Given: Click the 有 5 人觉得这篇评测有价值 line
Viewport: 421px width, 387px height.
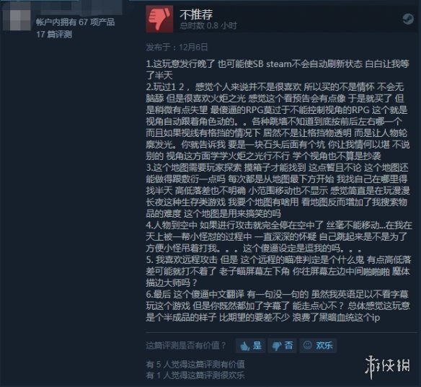Looking at the screenshot, I should click(x=195, y=364).
